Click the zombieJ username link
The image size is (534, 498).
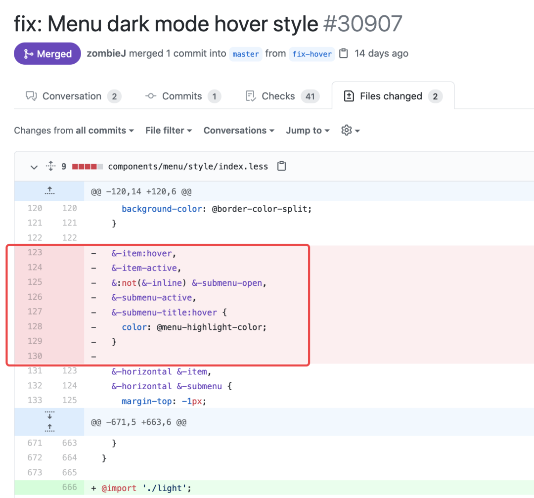(x=106, y=53)
